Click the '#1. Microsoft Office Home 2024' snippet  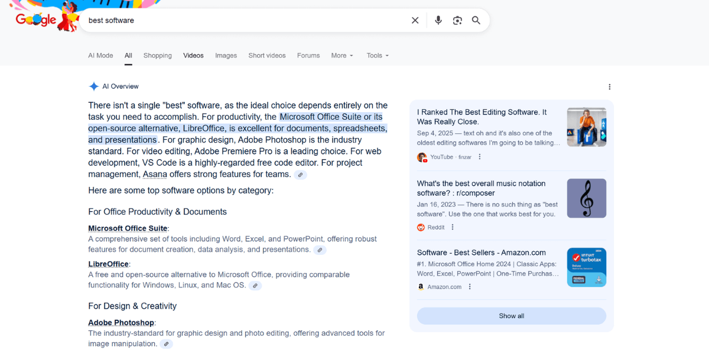tap(488, 269)
